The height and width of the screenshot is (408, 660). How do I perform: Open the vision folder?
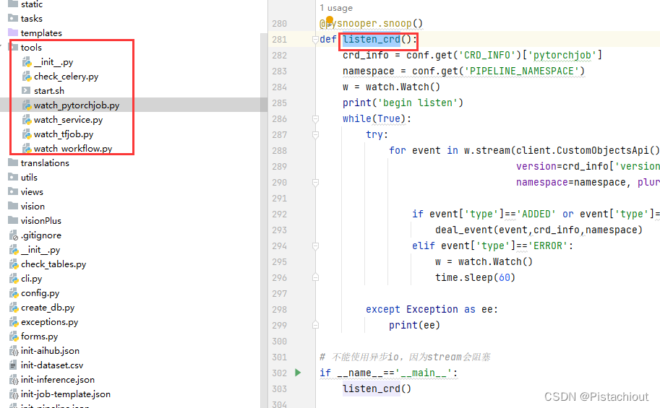pos(33,207)
